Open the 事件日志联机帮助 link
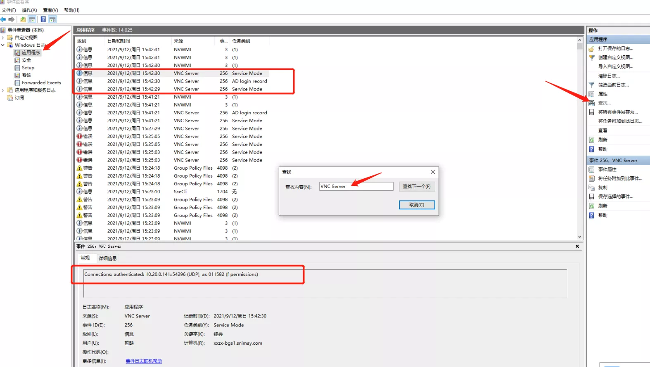The image size is (650, 367). click(144, 361)
